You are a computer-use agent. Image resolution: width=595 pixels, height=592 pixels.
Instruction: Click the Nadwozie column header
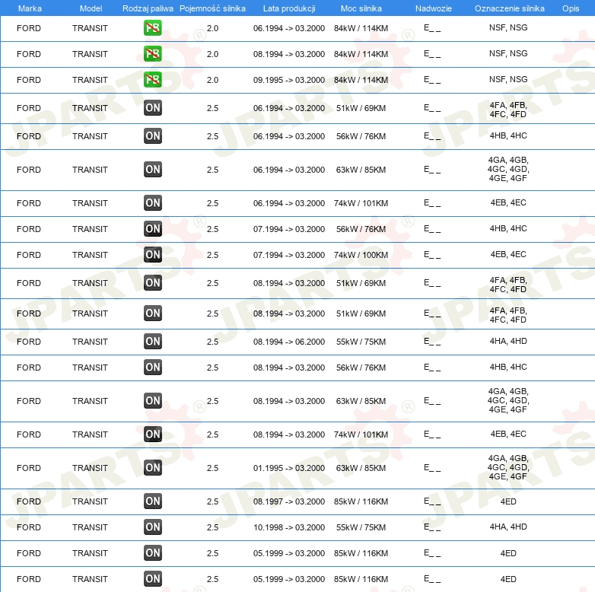click(434, 8)
